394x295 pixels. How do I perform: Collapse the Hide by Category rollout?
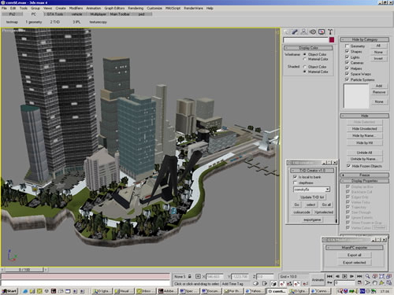(365, 39)
